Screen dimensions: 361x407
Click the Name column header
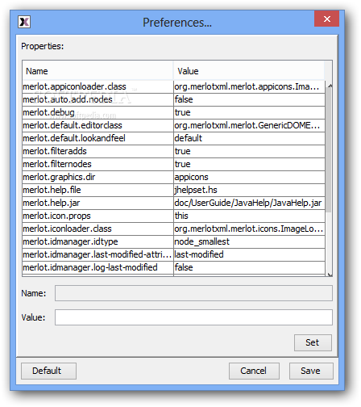click(98, 71)
